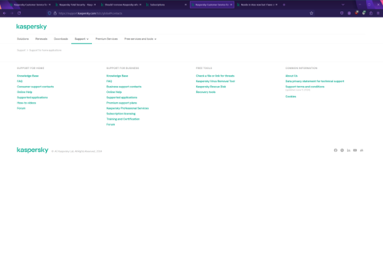Switch to the last browser tab
This screenshot has width=383, height=277.
click(257, 5)
